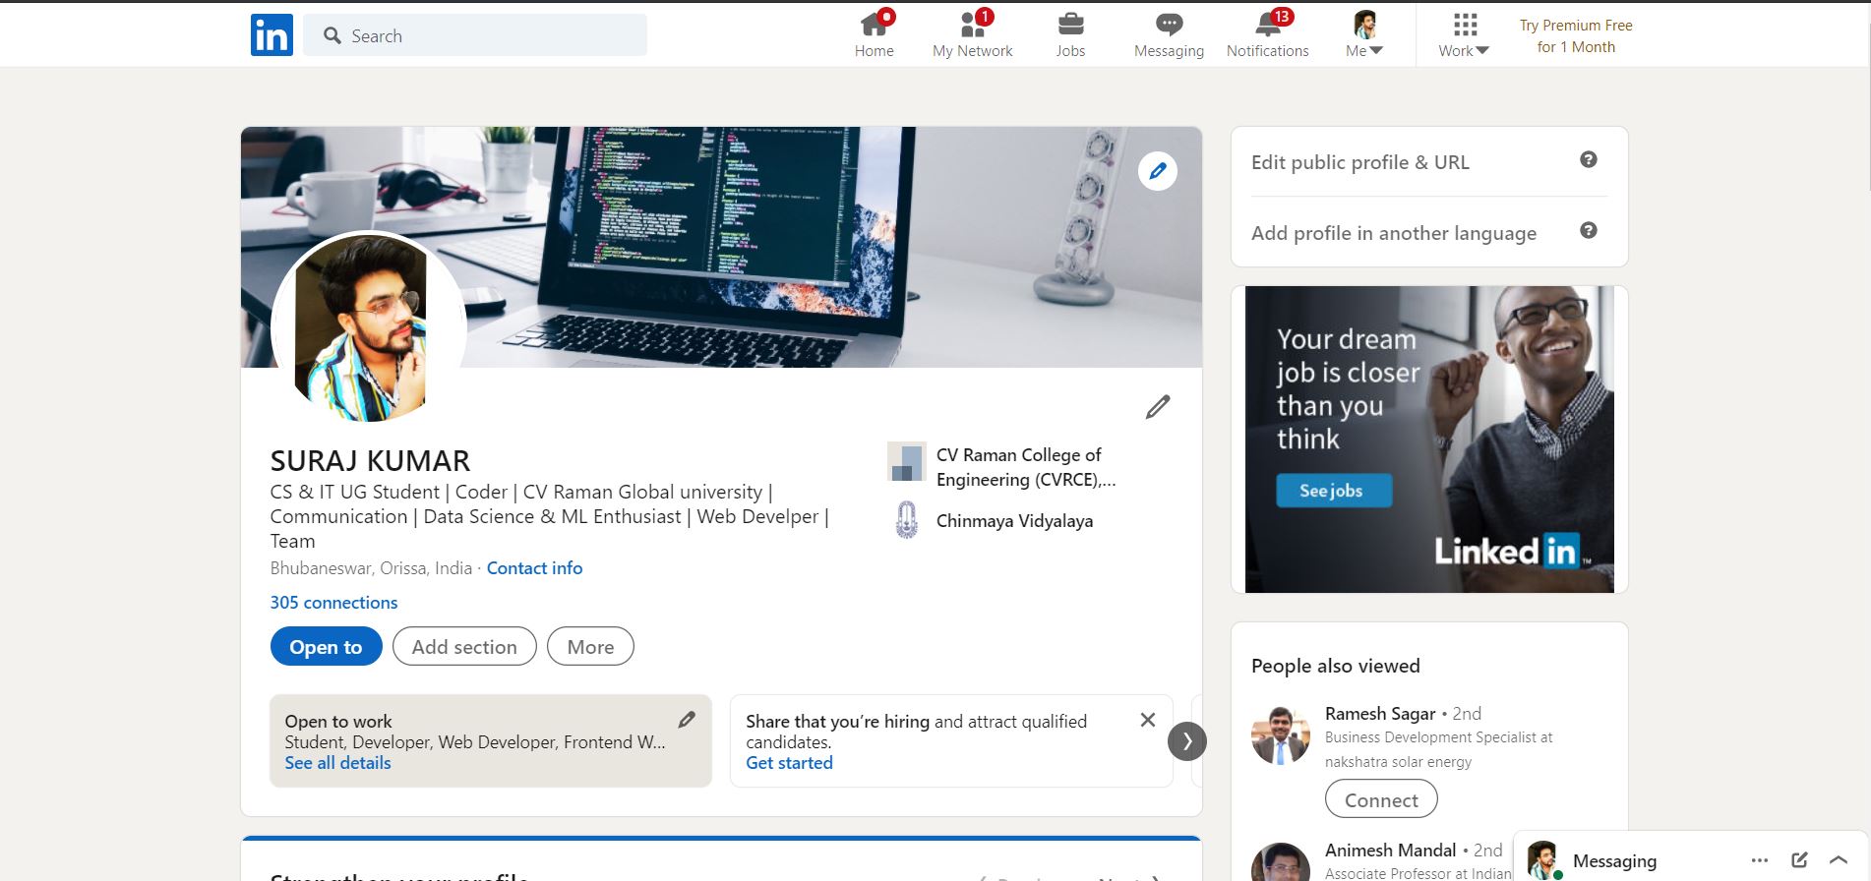Expand the messaging panel chevron
Viewport: 1871px width, 881px height.
[x=1838, y=860]
